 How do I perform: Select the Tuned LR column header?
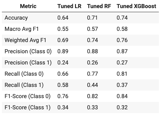(x=69, y=6)
